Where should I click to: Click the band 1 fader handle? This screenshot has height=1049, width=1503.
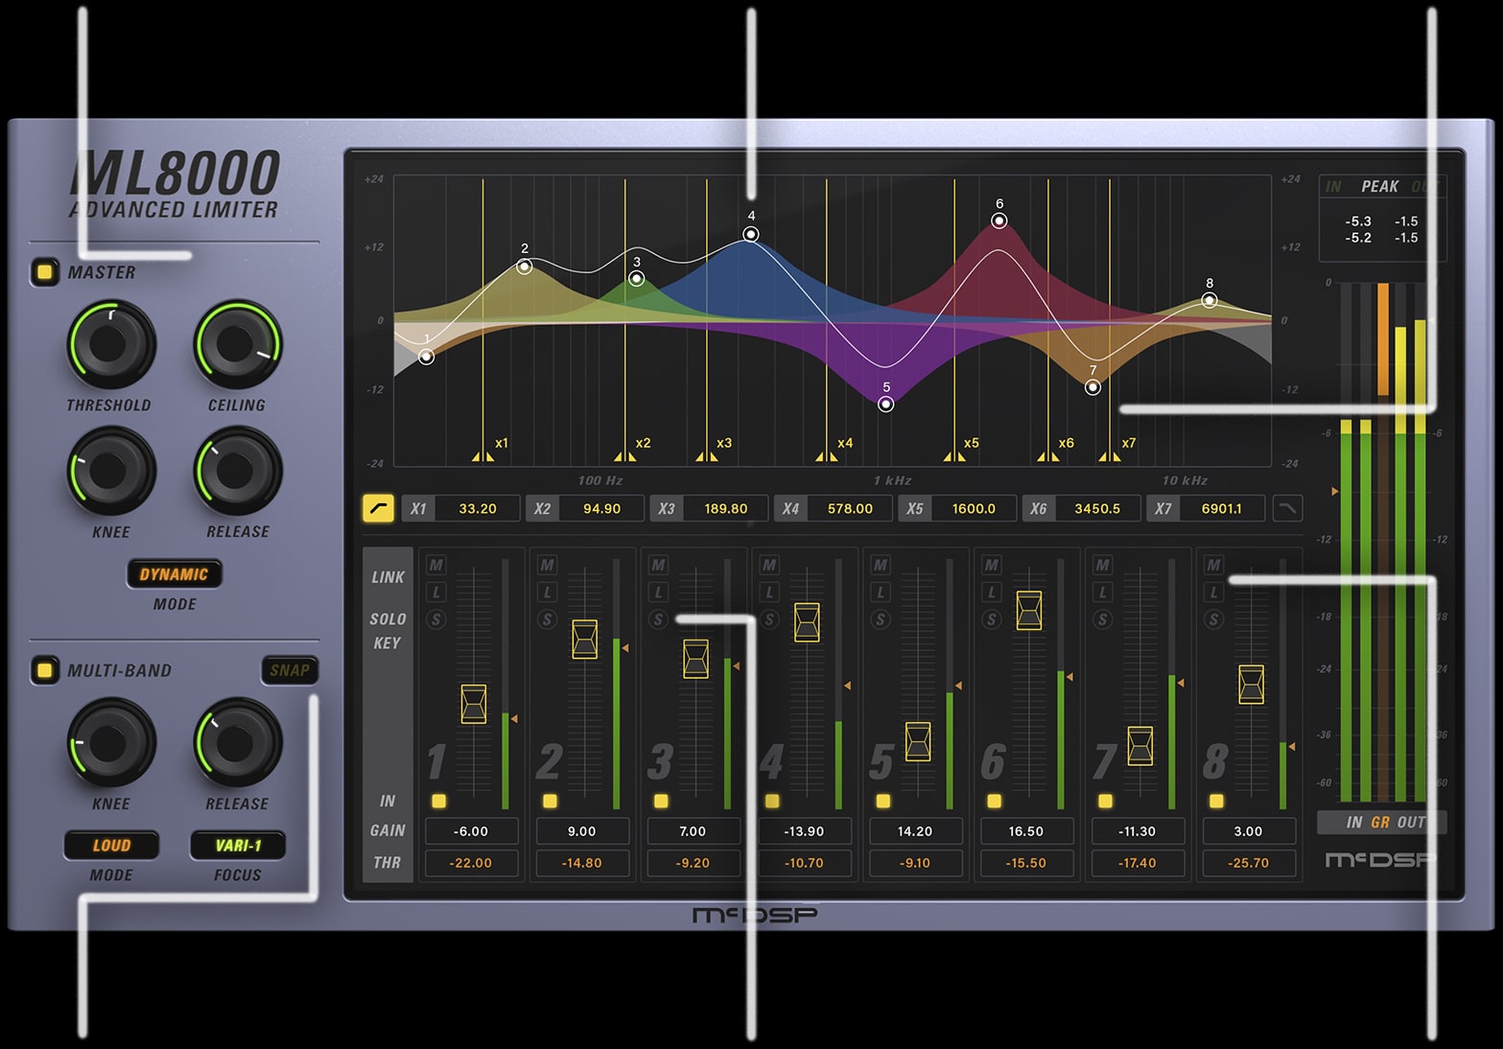pos(474,704)
